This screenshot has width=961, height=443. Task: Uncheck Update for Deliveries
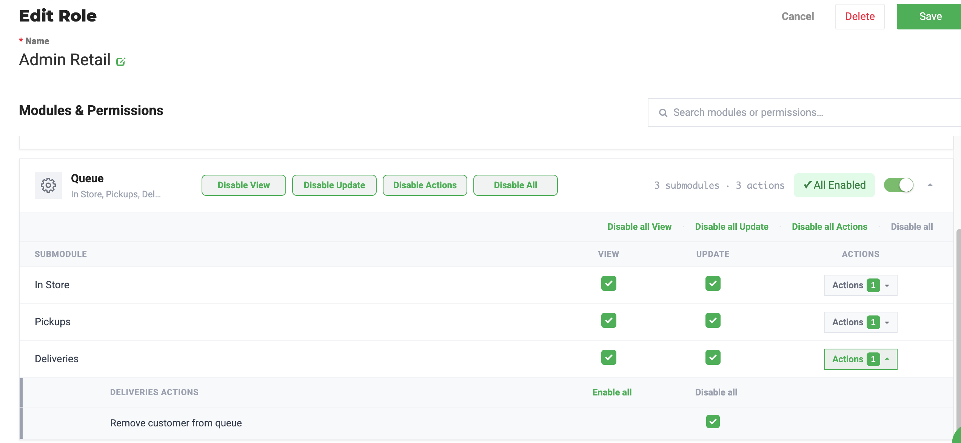[x=713, y=357]
